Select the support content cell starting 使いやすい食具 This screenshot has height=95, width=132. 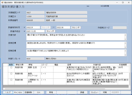click(105, 69)
